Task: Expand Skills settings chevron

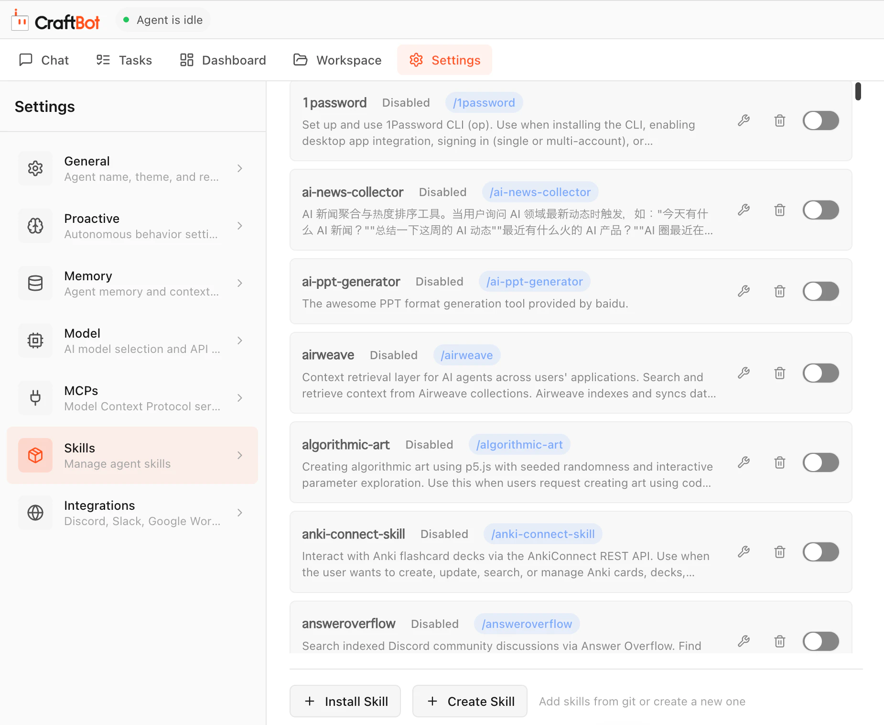Action: pyautogui.click(x=240, y=455)
